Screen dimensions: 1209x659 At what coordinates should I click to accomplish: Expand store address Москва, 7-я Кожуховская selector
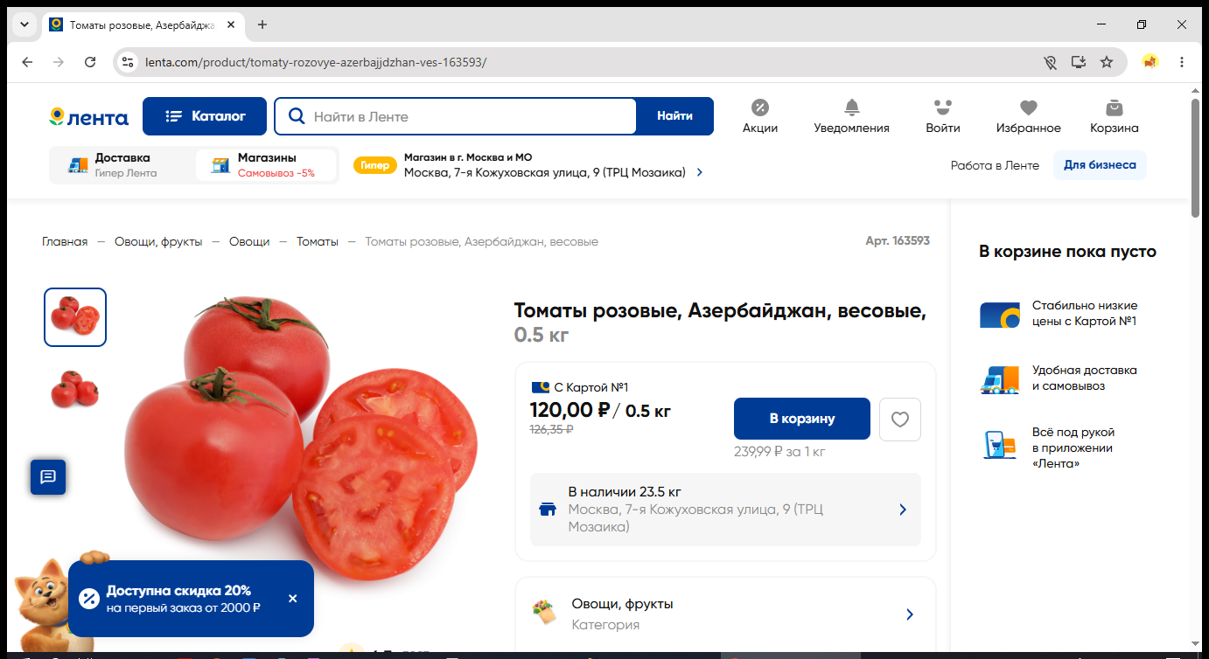pos(528,165)
